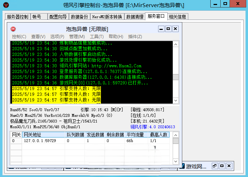Viewport: 248px width, 177px height.
Task: Expand the 选项(P) menu
Action: pos(57,37)
